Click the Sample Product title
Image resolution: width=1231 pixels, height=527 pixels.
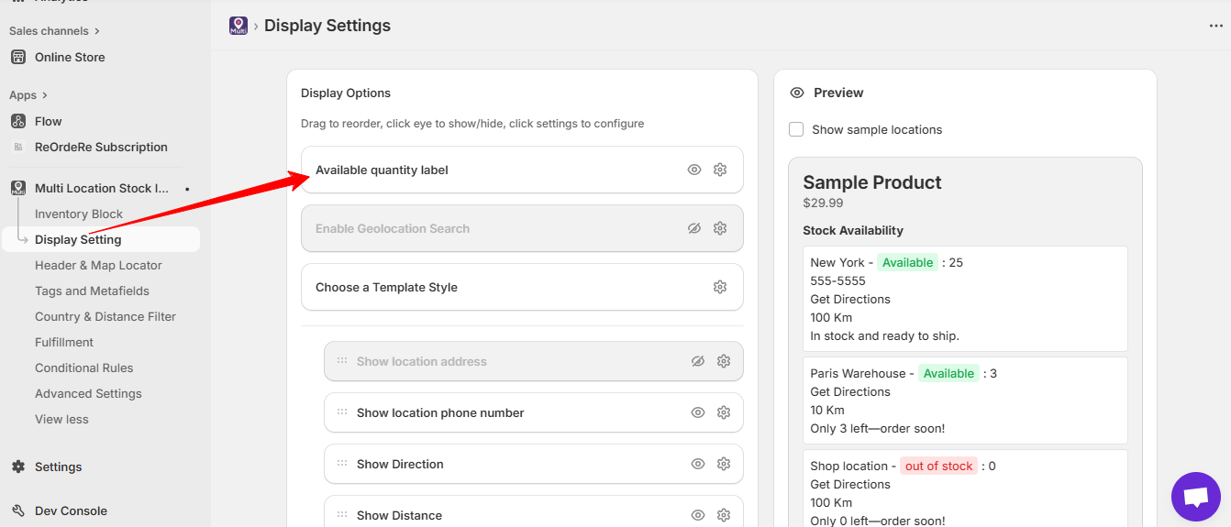pos(872,182)
